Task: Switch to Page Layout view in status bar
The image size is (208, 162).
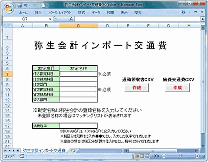Action: tap(142, 156)
